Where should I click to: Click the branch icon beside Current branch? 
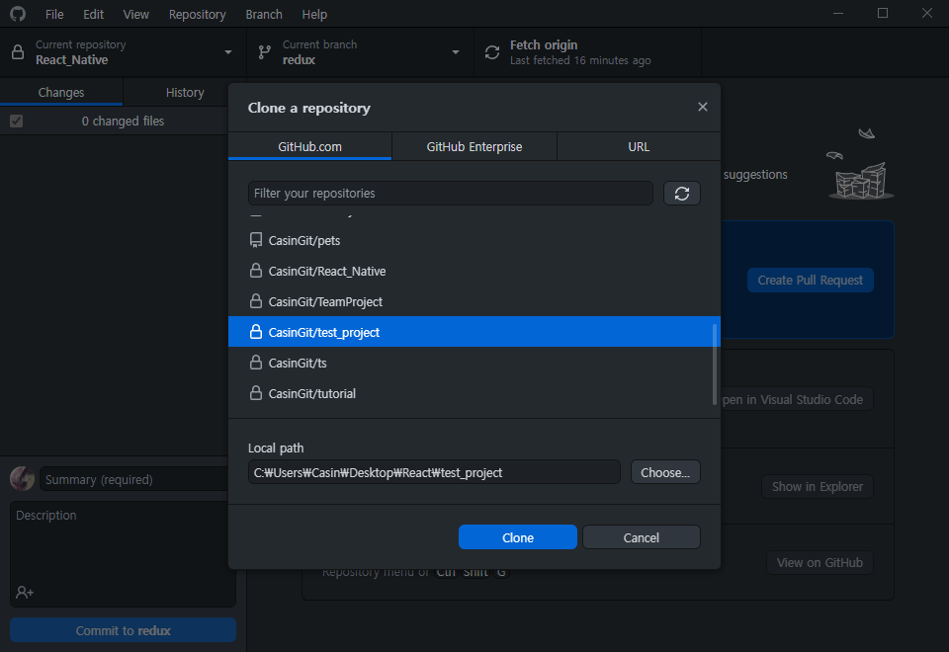pos(265,52)
